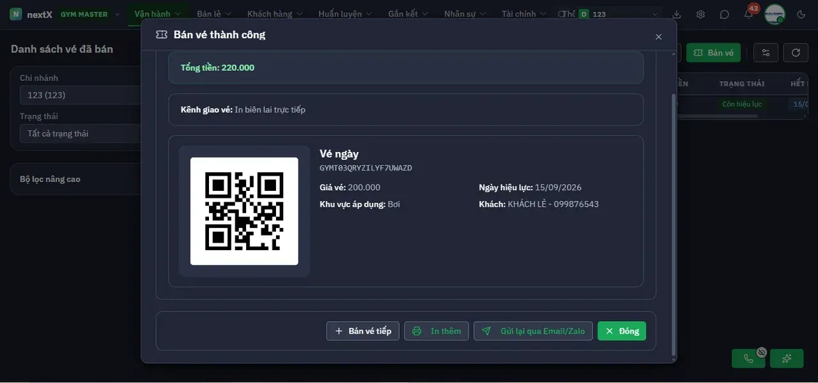Open the notifications bell with 43 badge
Screen dimensions: 818x383
(x=749, y=13)
